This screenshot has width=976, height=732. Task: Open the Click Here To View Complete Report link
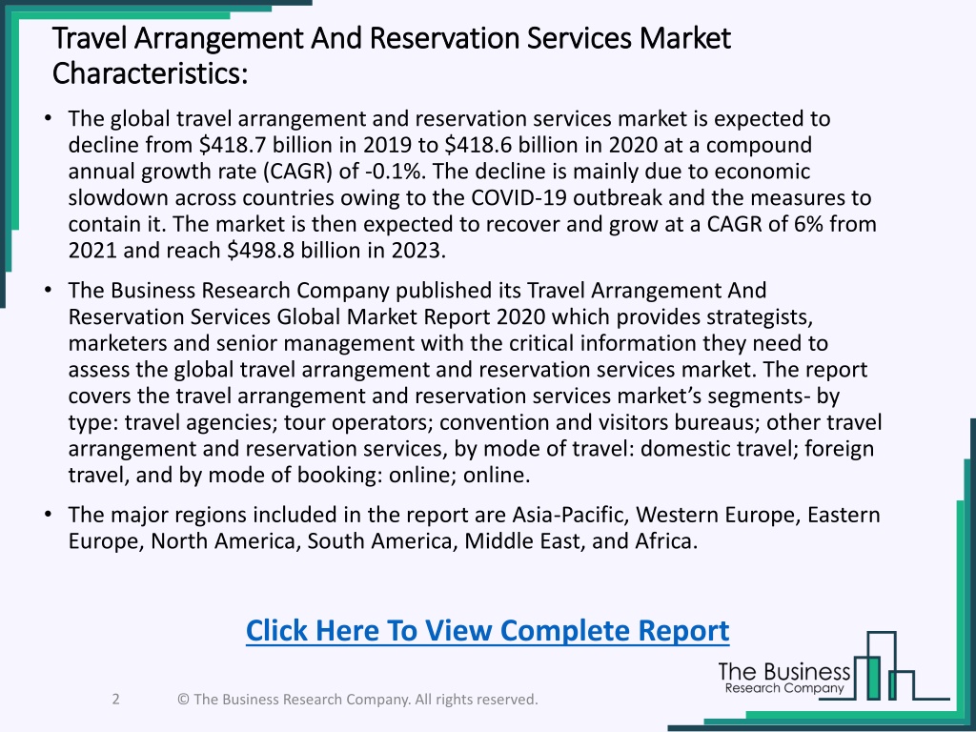(x=487, y=631)
